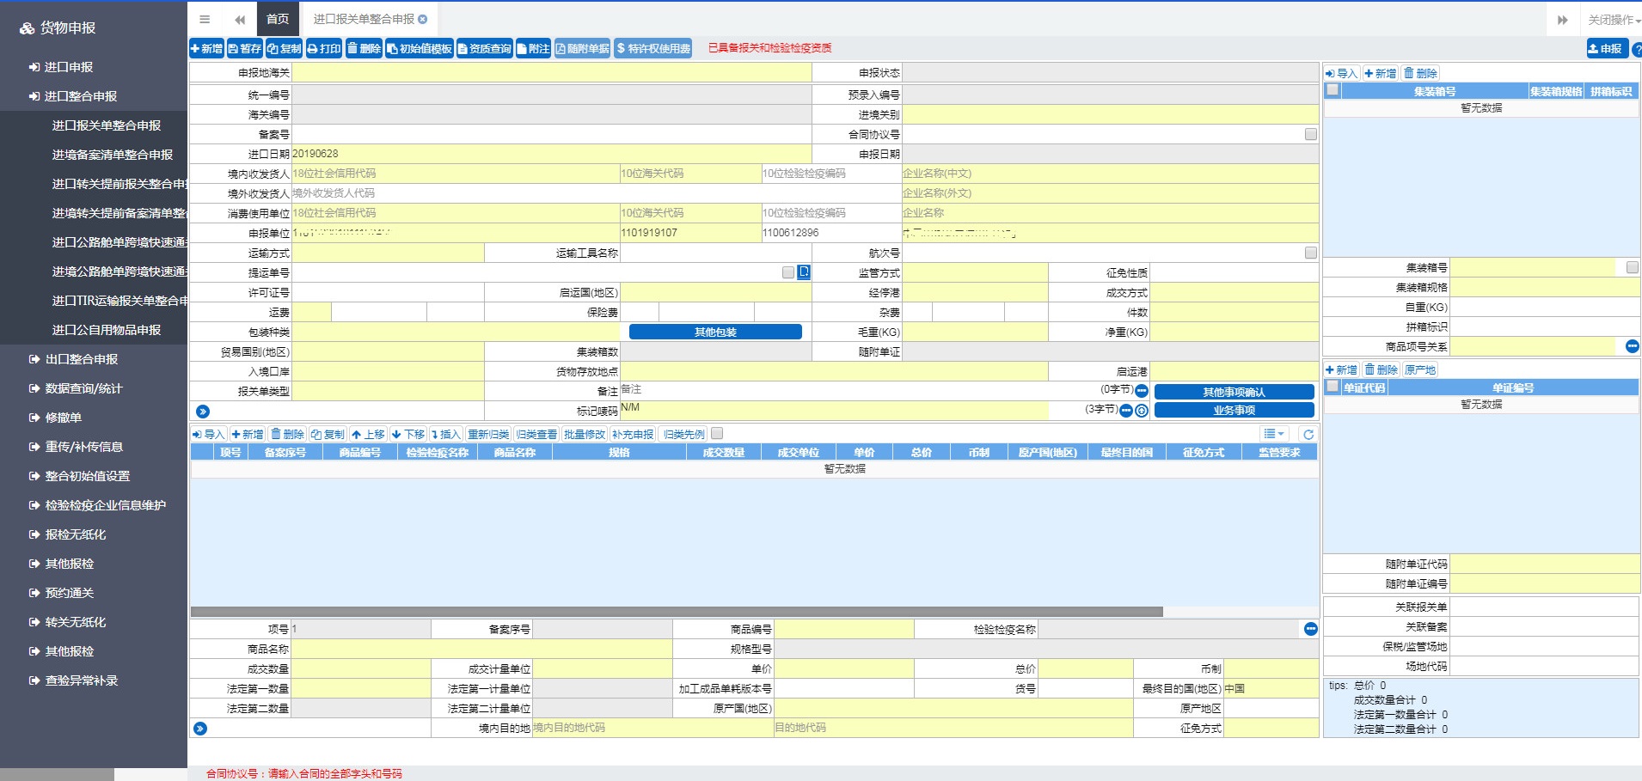Click the blue ellipsis icon beside 备注 field
Screen dimensions: 1642x781
(1142, 391)
